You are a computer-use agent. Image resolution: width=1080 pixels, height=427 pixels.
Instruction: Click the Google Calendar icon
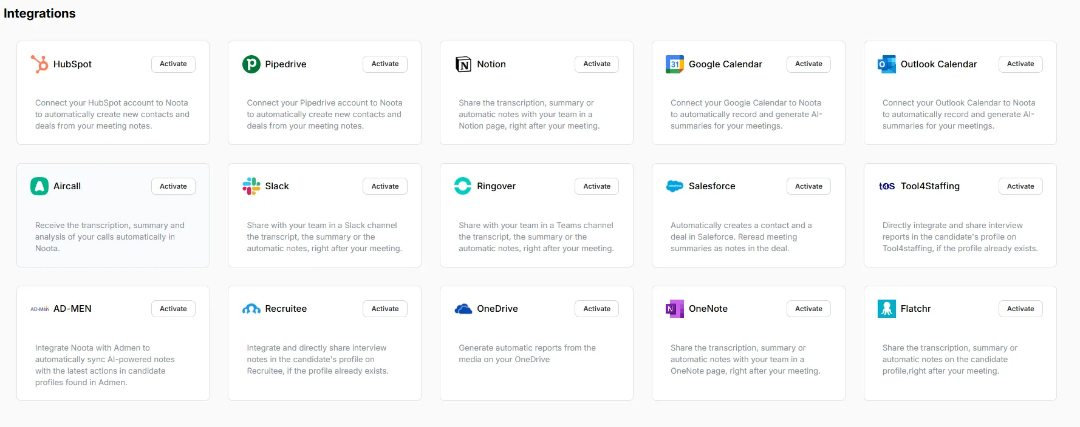pos(674,64)
